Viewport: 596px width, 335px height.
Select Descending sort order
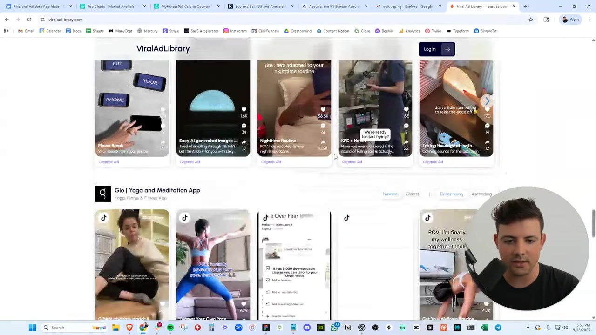[x=451, y=194]
